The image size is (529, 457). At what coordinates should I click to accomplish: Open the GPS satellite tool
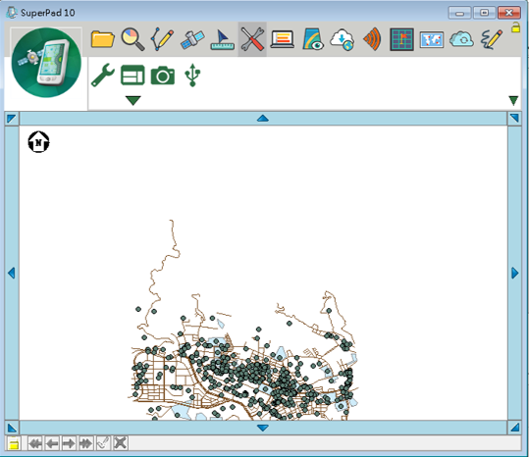point(192,40)
